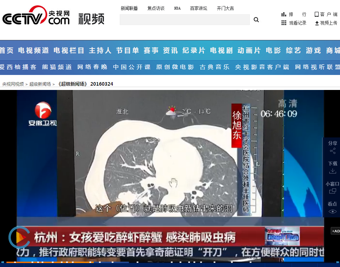Open the 新闻联播 hot search link
This screenshot has height=267, width=340.
pos(129,8)
